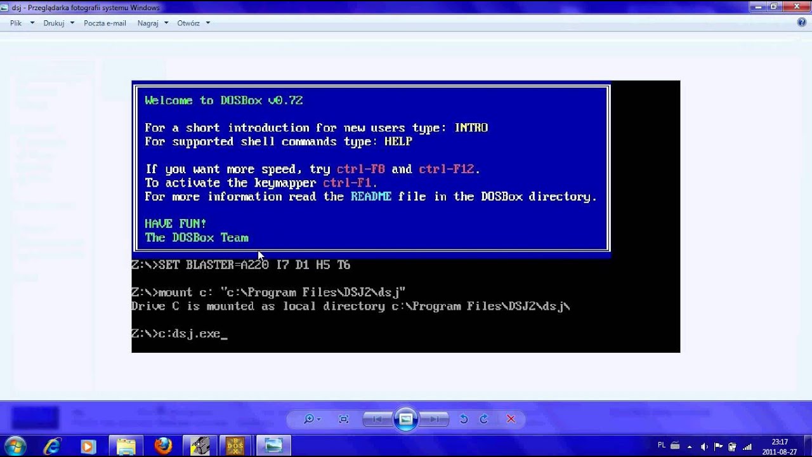Launch Internet Explorer from taskbar
The height and width of the screenshot is (457, 812).
coord(52,446)
